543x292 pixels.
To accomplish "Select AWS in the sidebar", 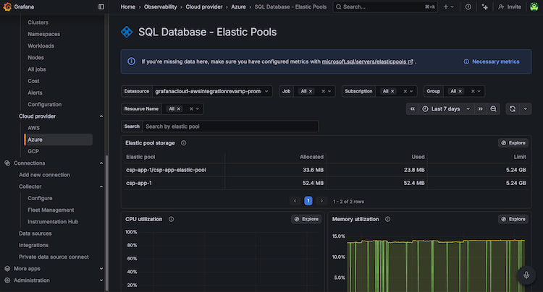I will [x=33, y=128].
